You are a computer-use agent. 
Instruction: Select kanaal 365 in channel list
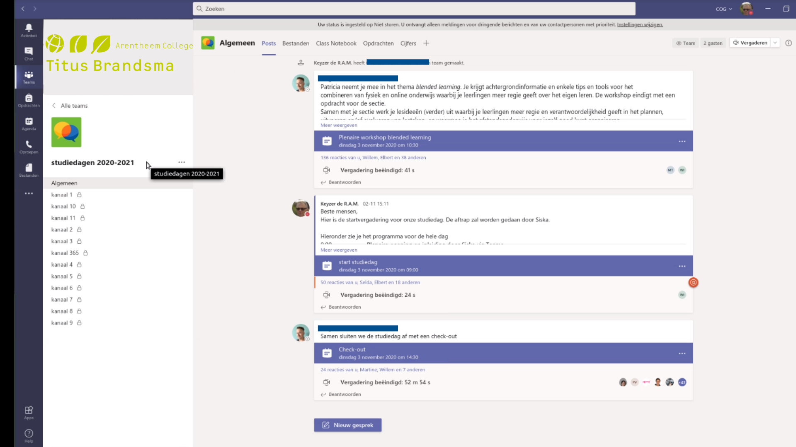tap(65, 253)
